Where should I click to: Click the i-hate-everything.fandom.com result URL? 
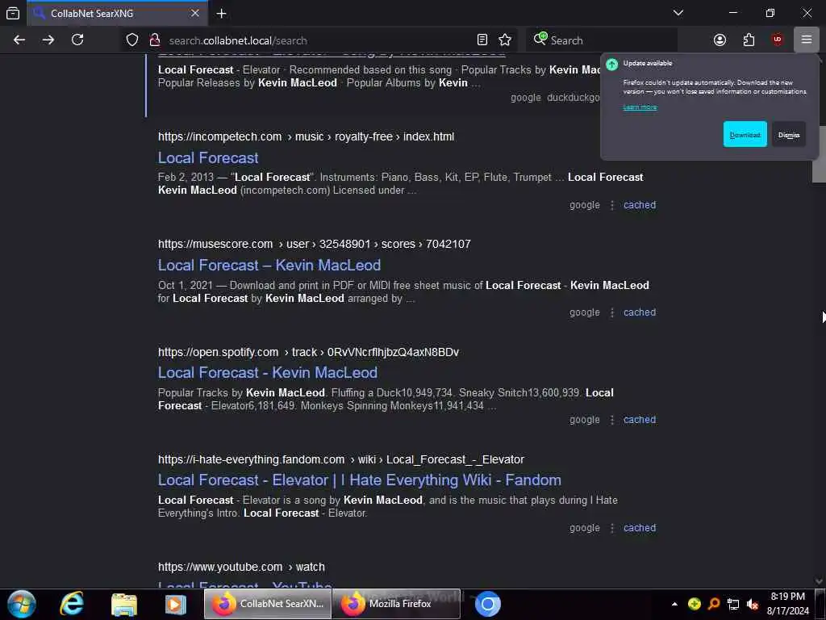coord(341,459)
